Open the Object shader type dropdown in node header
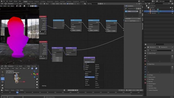 click(47, 4)
